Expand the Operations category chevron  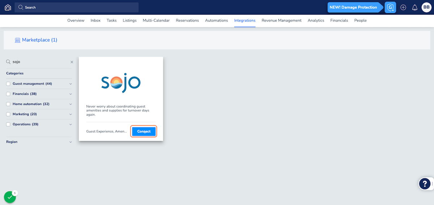(x=71, y=125)
